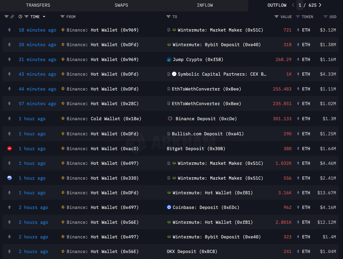
Task: Click ETH token icon in 962 row
Action: coord(298,207)
